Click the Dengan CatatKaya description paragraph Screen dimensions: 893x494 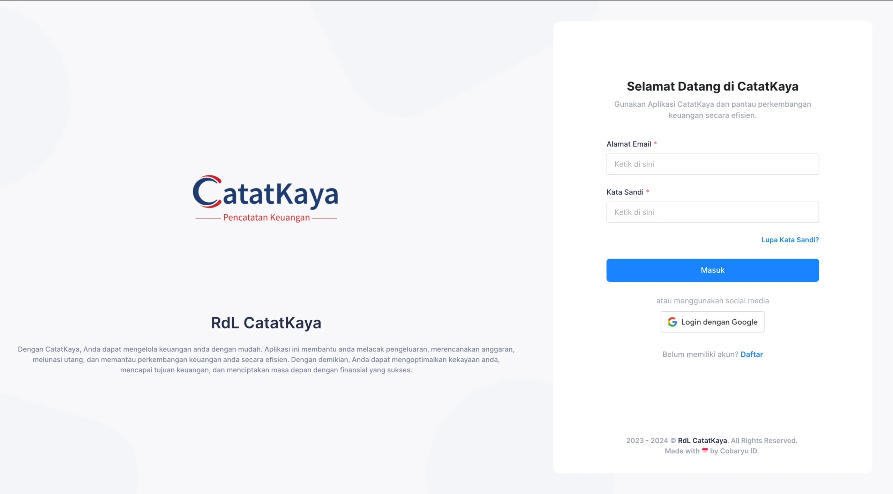coord(266,359)
